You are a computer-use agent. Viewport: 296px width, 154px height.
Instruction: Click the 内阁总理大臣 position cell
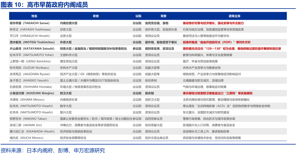coord(69,23)
